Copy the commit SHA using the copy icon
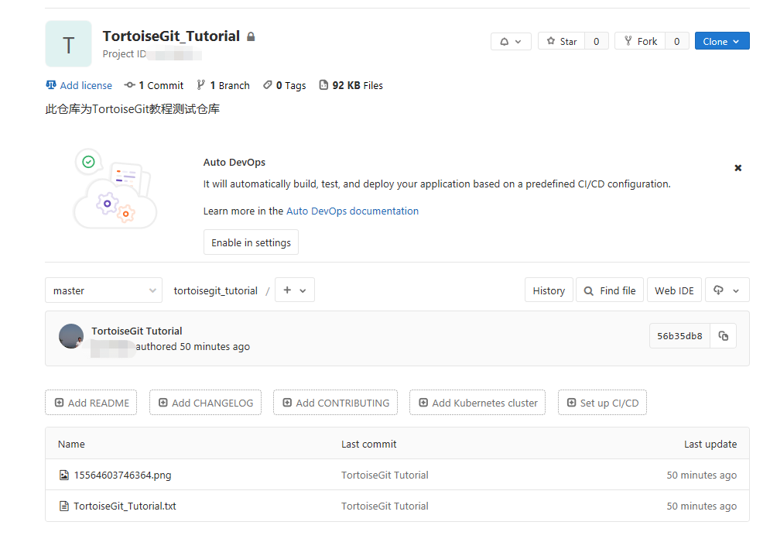This screenshot has height=539, width=770. tap(724, 335)
